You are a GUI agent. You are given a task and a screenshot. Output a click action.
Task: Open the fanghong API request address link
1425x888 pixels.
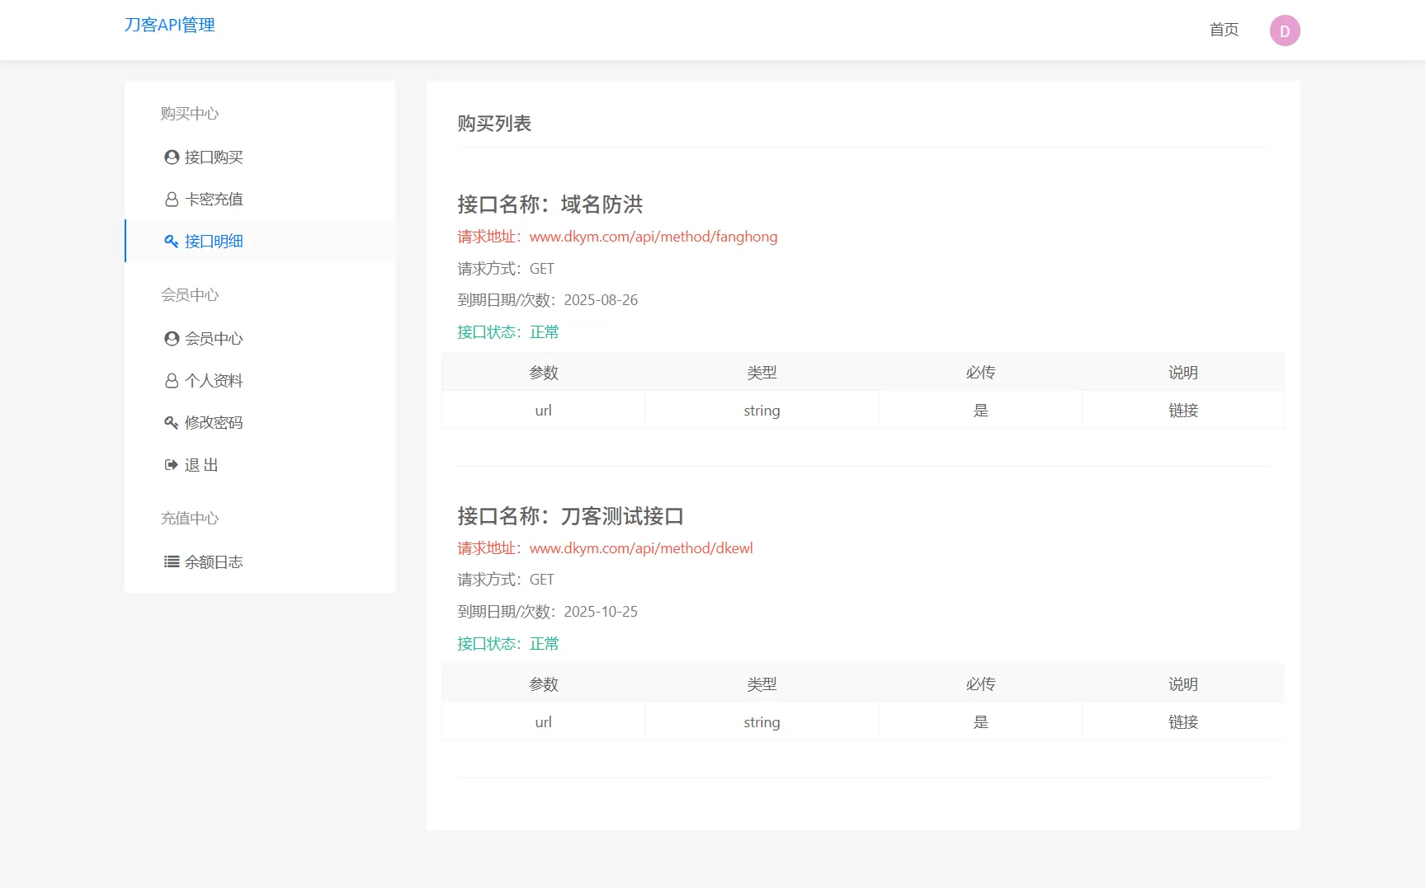[x=654, y=237]
